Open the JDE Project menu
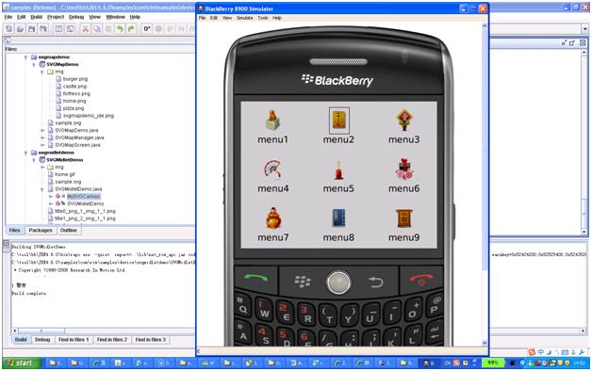This screenshot has height=371, width=592. (x=56, y=17)
